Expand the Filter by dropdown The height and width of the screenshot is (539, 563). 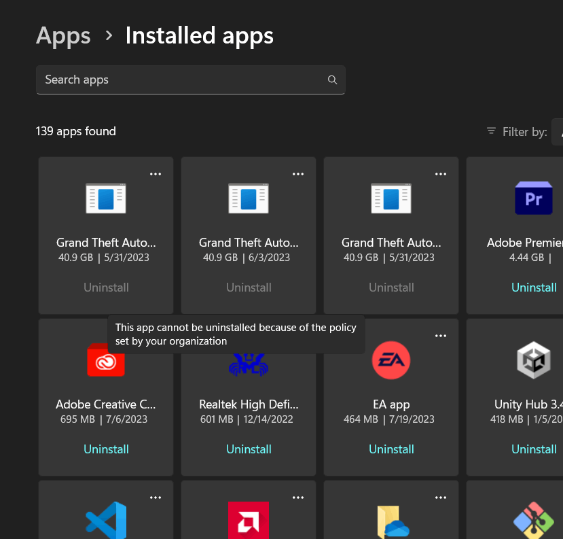pyautogui.click(x=557, y=132)
